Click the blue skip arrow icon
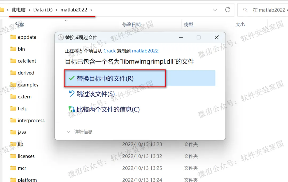The image size is (288, 182). pyautogui.click(x=72, y=93)
